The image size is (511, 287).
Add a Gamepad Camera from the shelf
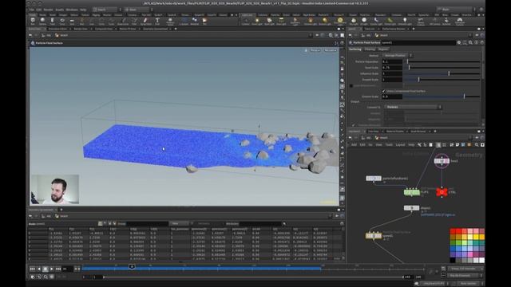460,22
